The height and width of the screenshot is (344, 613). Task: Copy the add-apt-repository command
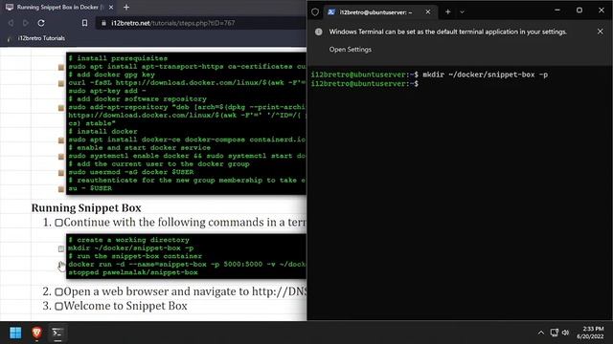(x=61, y=108)
